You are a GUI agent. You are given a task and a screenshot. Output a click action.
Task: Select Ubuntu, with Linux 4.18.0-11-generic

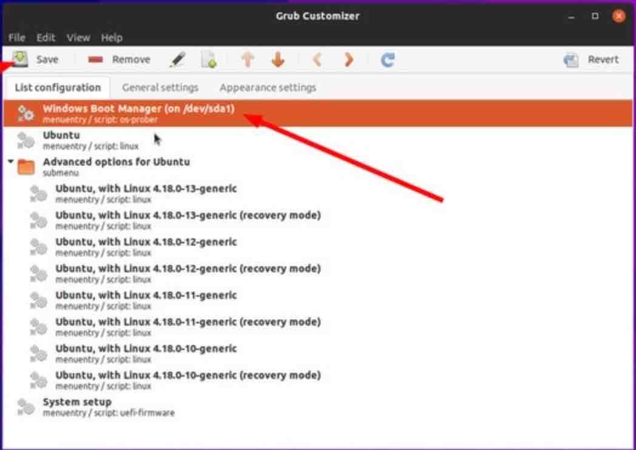317,300
